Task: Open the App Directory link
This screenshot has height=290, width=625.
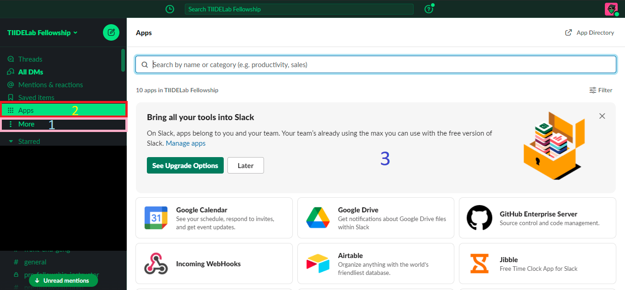Action: (590, 32)
